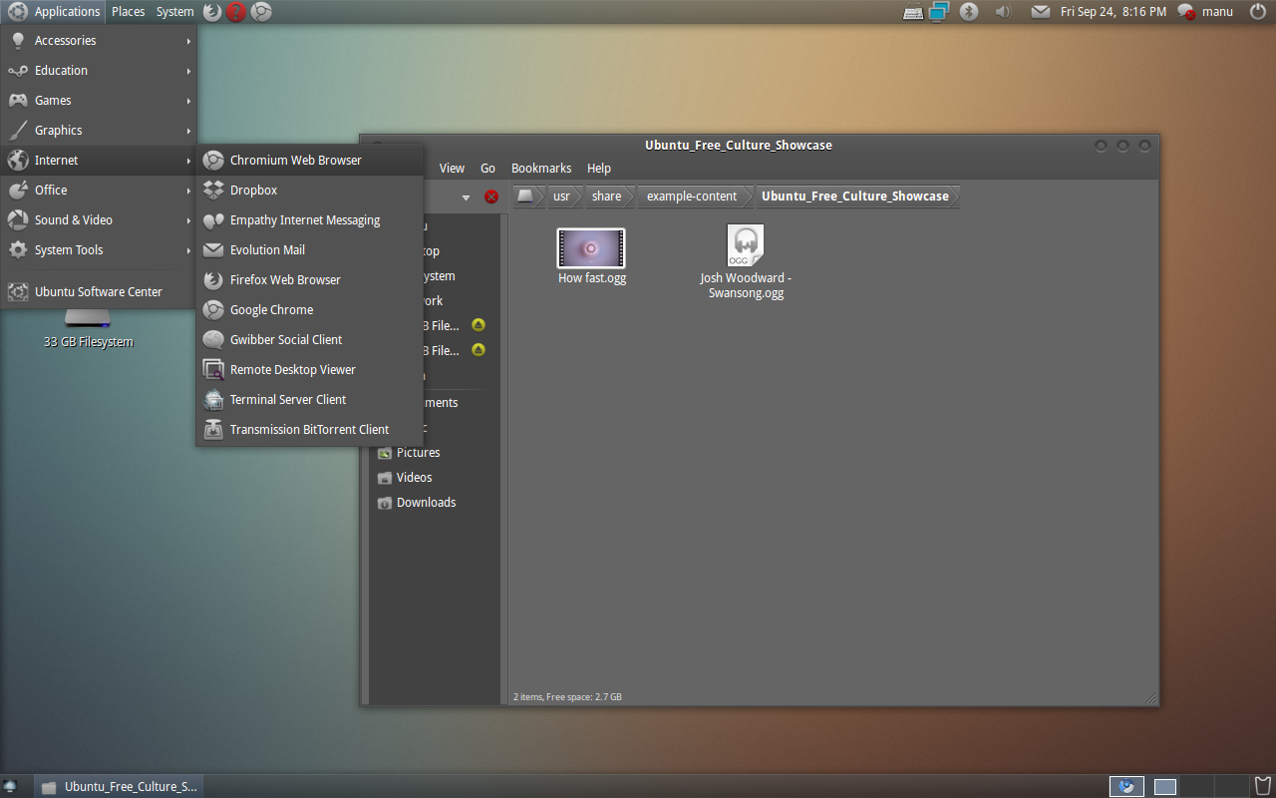Launch Terminal Server Client
Screen dimensions: 1276x798
pos(309,399)
